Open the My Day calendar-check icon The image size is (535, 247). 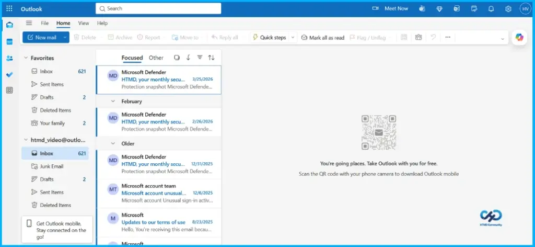474,9
